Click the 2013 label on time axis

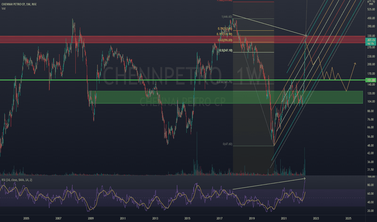(155, 218)
